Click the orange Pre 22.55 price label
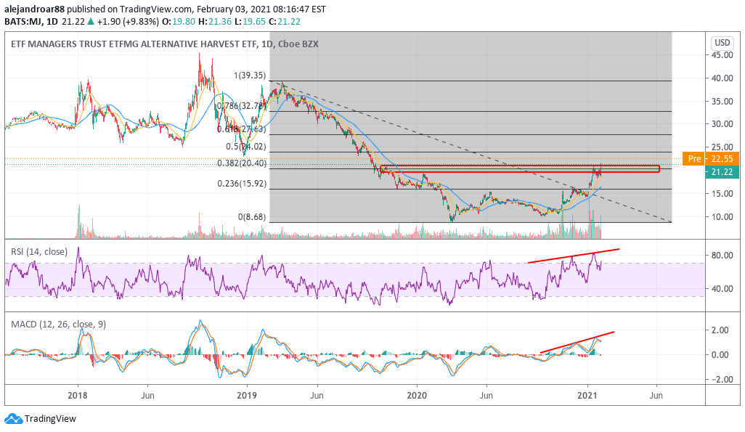The width and height of the screenshot is (745, 432). pos(710,159)
